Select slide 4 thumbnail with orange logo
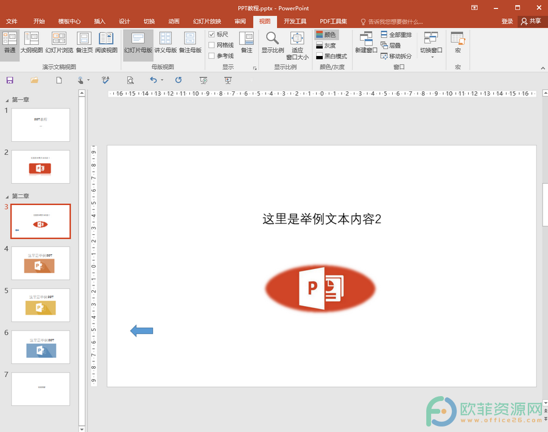The width and height of the screenshot is (548, 432). click(41, 263)
